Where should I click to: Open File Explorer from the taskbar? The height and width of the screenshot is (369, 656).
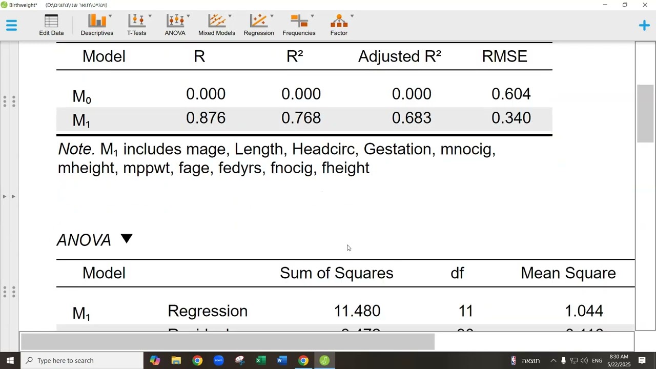pos(176,360)
